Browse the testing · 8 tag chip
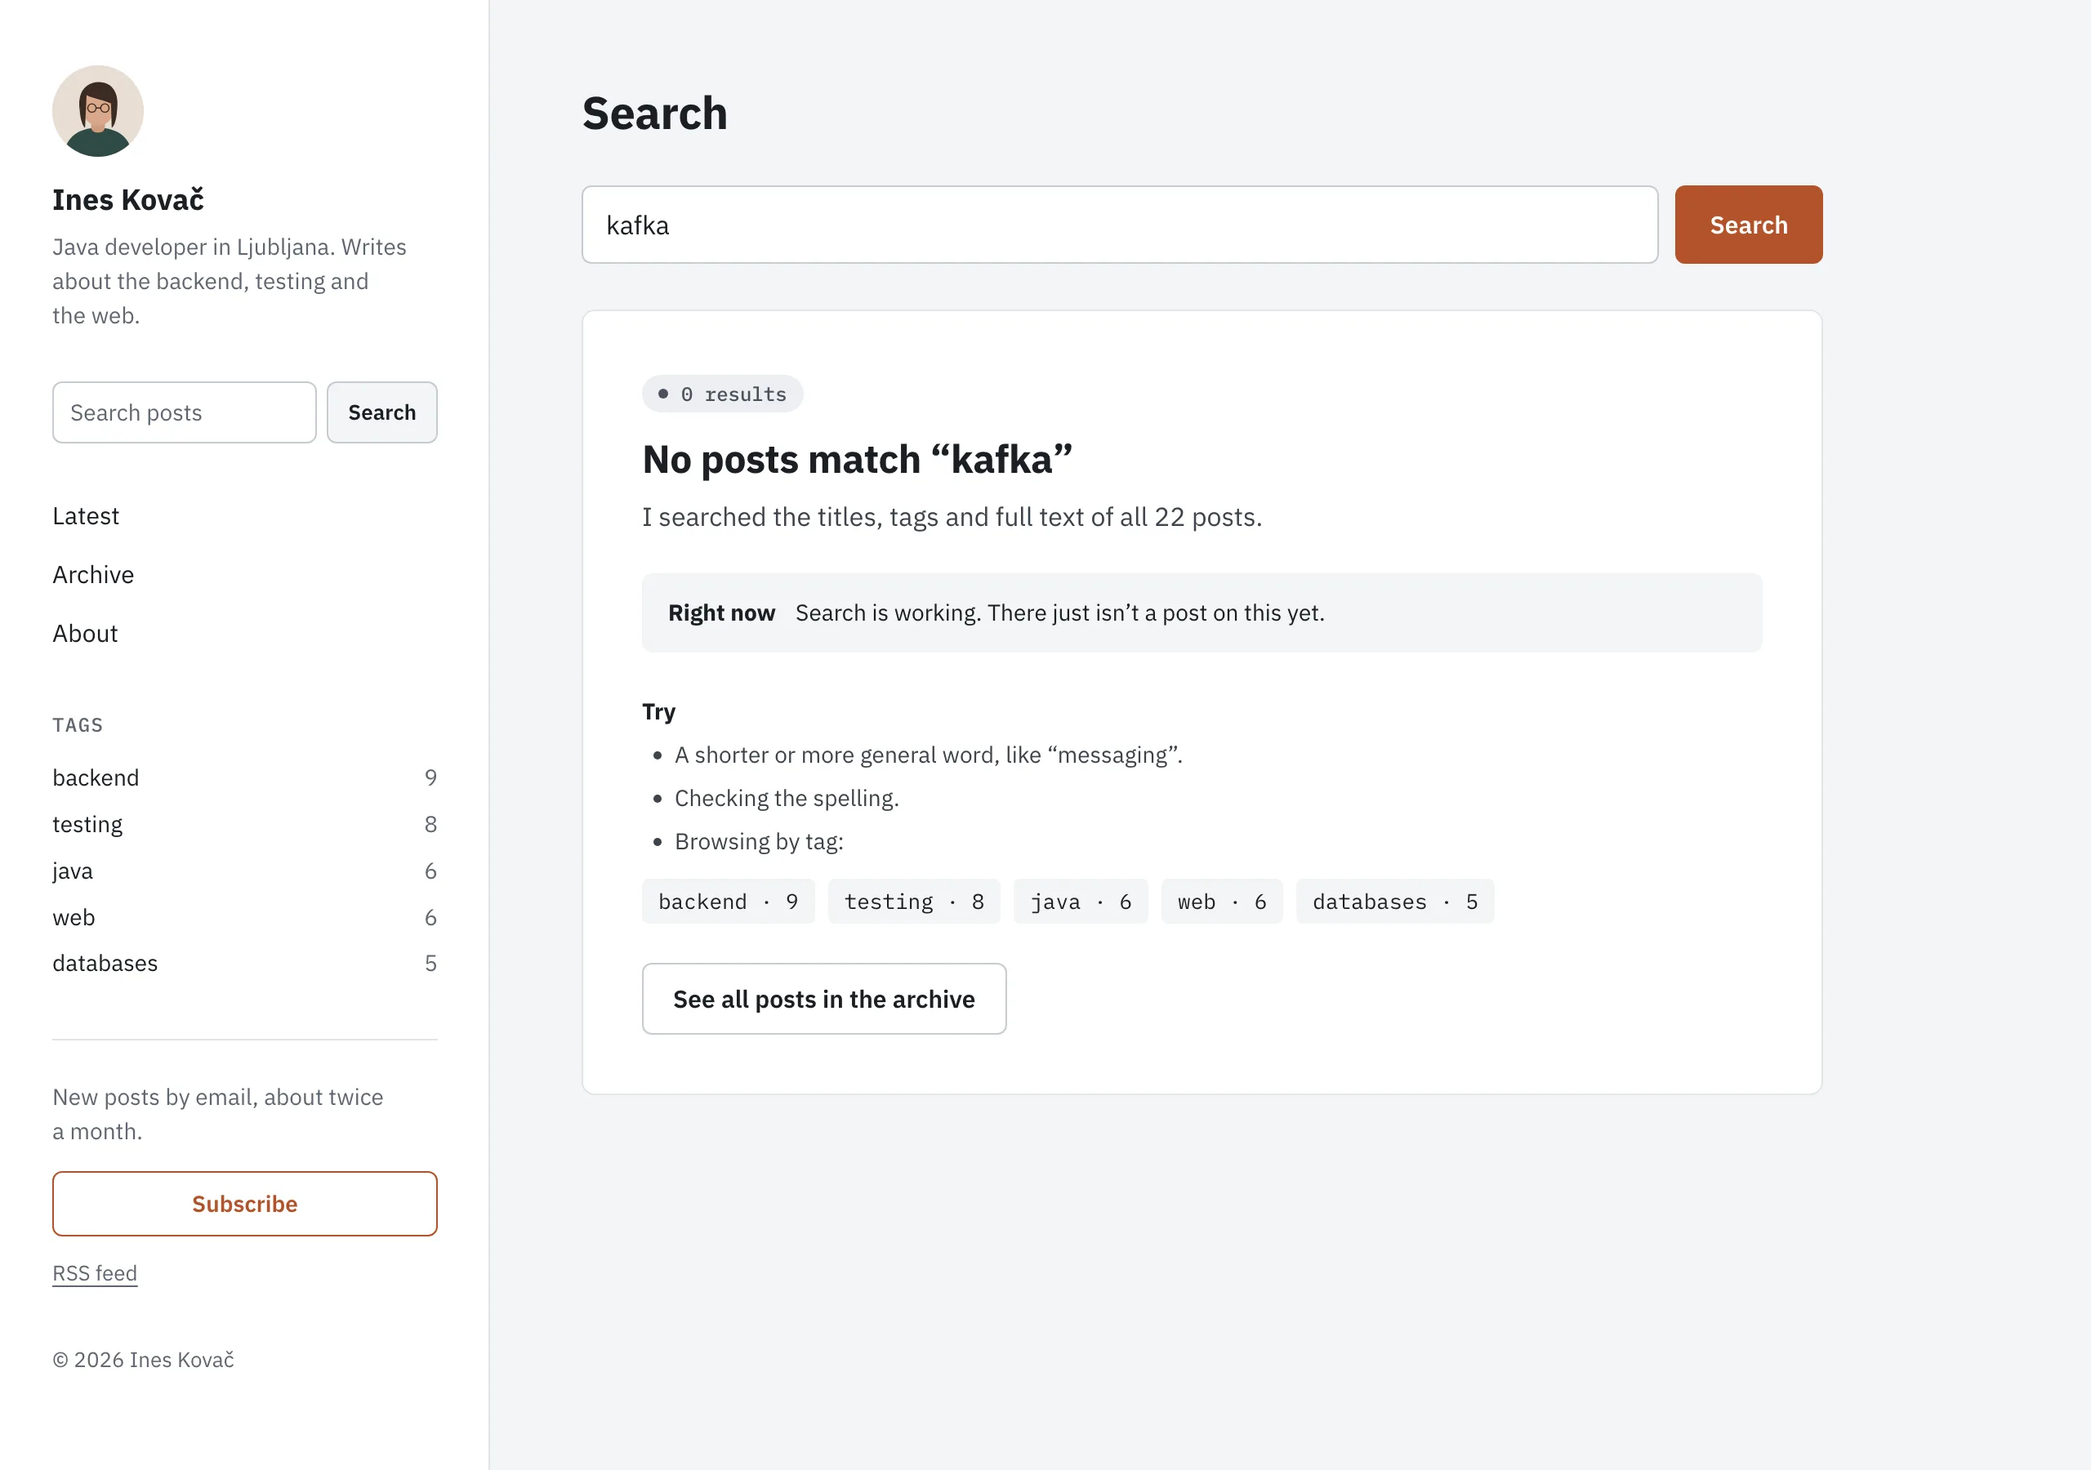This screenshot has width=2091, height=1470. point(913,902)
